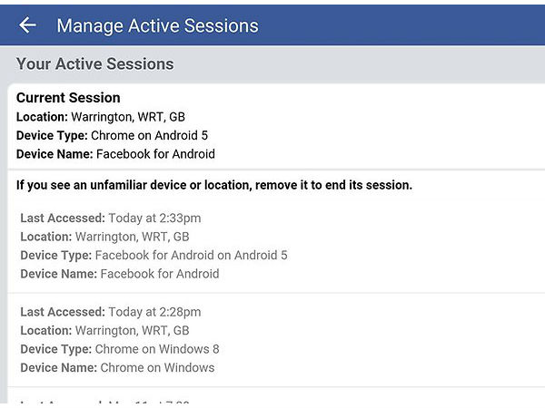The image size is (545, 408).
Task: Select session last accessed at 2:28pm
Action: [x=111, y=312]
